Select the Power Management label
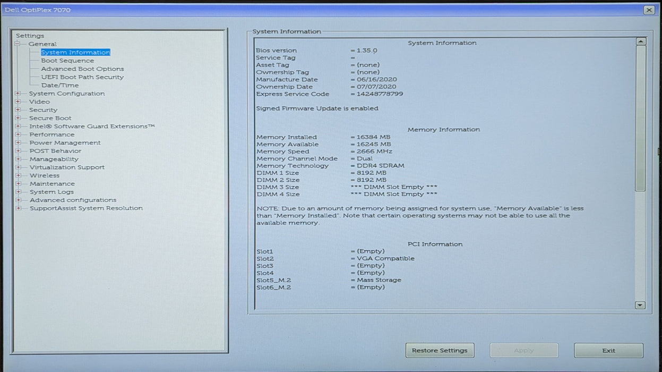The image size is (662, 372). point(65,143)
